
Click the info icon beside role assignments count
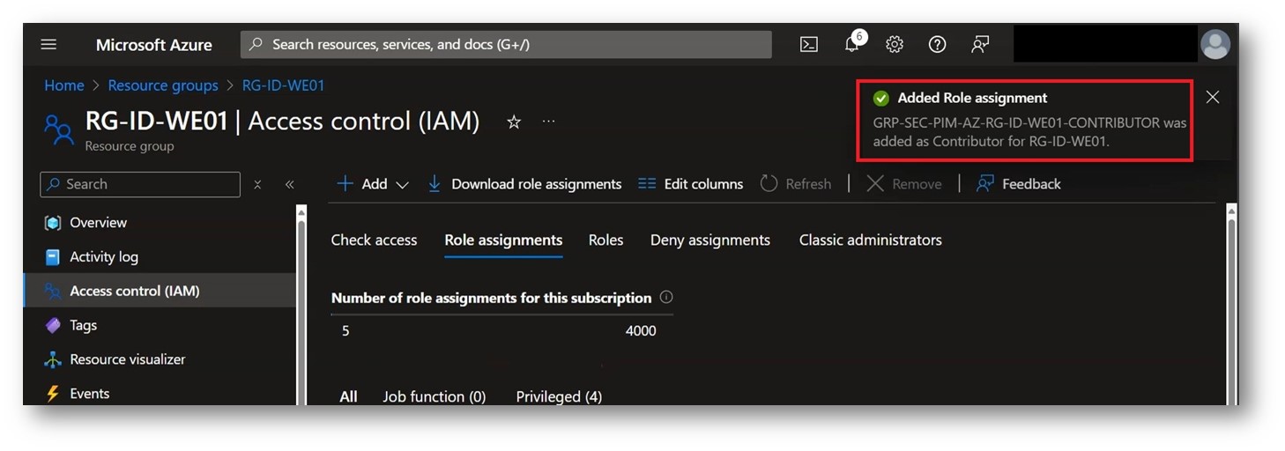coord(667,298)
